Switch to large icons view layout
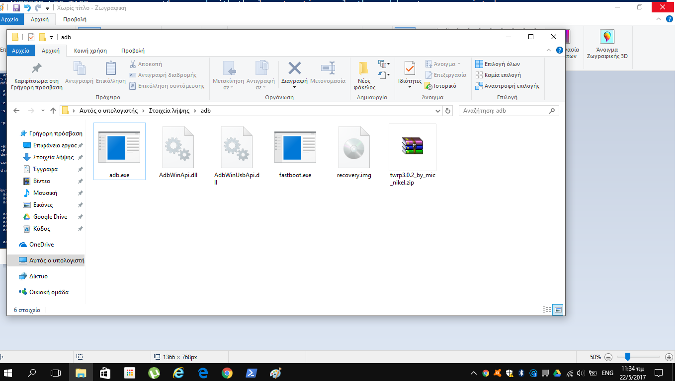Screen dimensions: 679x381 [558, 310]
